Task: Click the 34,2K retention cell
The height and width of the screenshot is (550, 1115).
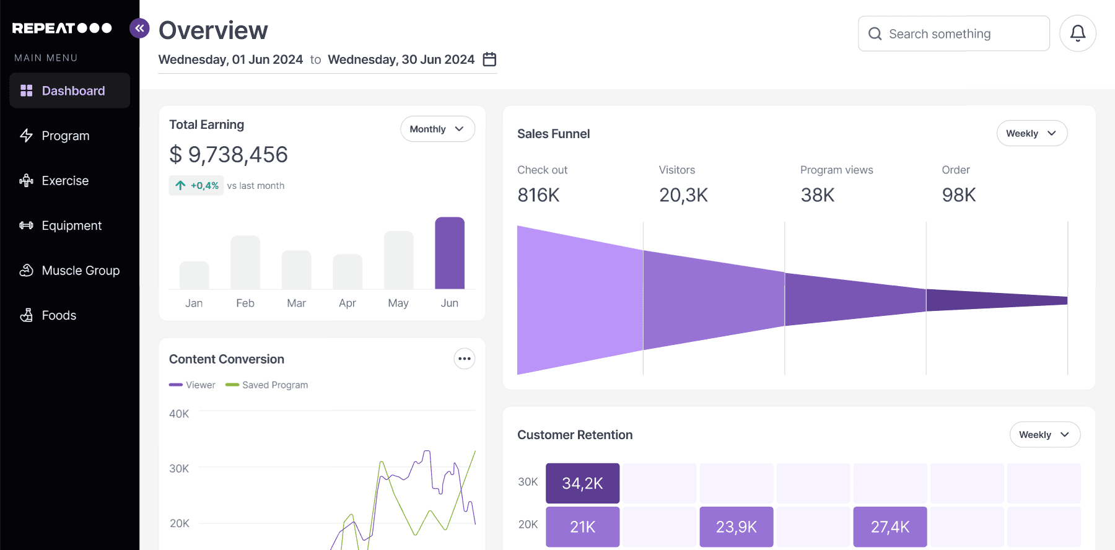Action: click(x=582, y=483)
